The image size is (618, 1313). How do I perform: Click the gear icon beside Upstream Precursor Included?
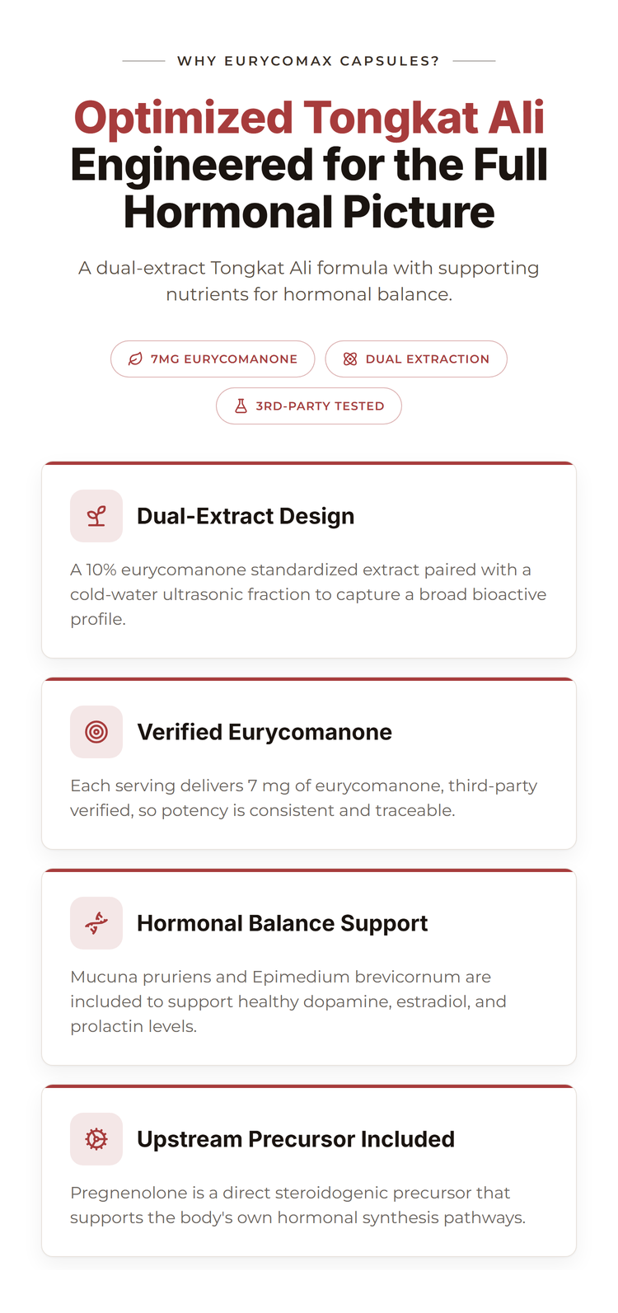pos(96,1139)
